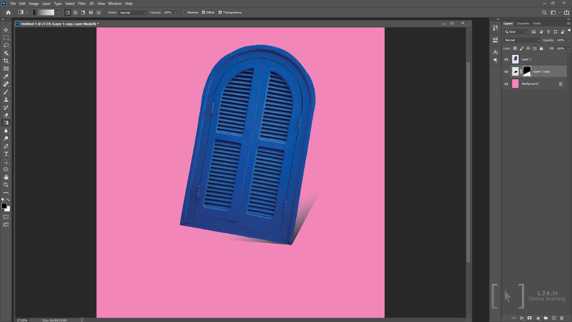This screenshot has height=322, width=572.
Task: Open layer blend mode dropdown
Action: pos(522,40)
